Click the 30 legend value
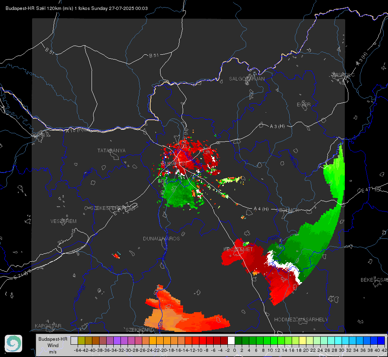 point(342,350)
